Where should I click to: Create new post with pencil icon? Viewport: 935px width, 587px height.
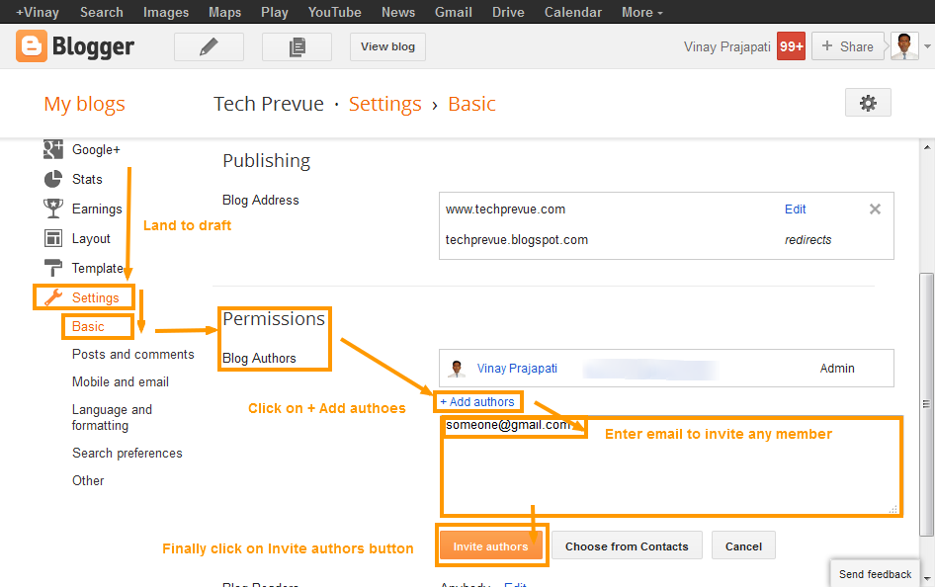point(209,47)
